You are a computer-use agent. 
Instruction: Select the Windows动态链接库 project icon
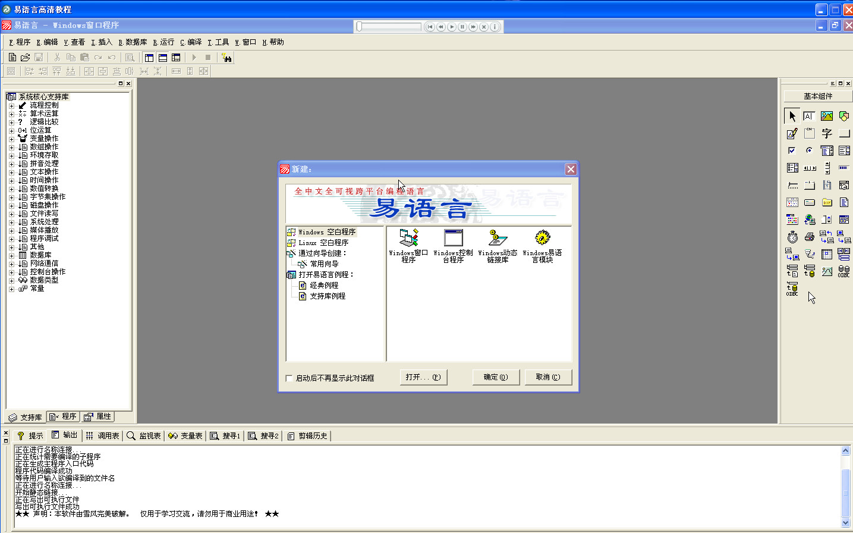pos(498,246)
